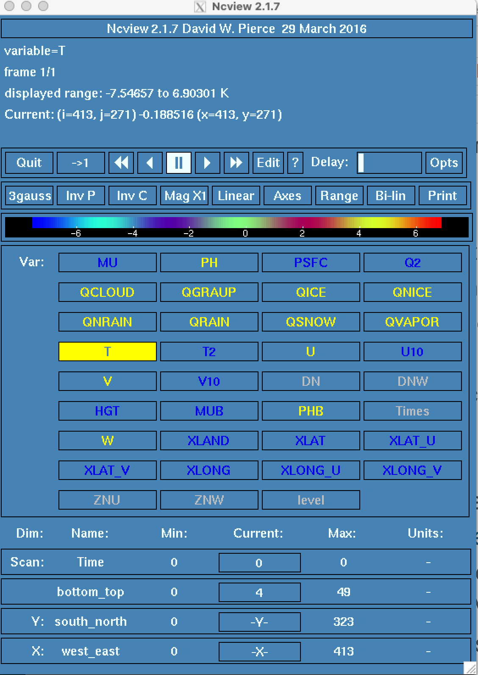
Task: Click Time dimension current value 0
Action: pyautogui.click(x=260, y=563)
